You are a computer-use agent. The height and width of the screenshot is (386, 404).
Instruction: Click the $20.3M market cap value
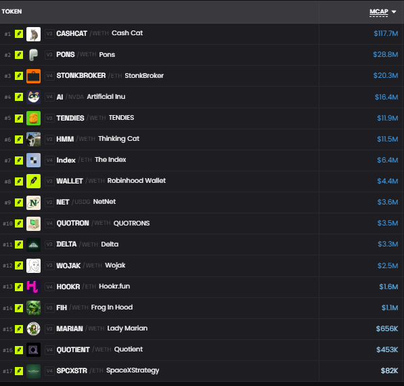click(x=386, y=76)
